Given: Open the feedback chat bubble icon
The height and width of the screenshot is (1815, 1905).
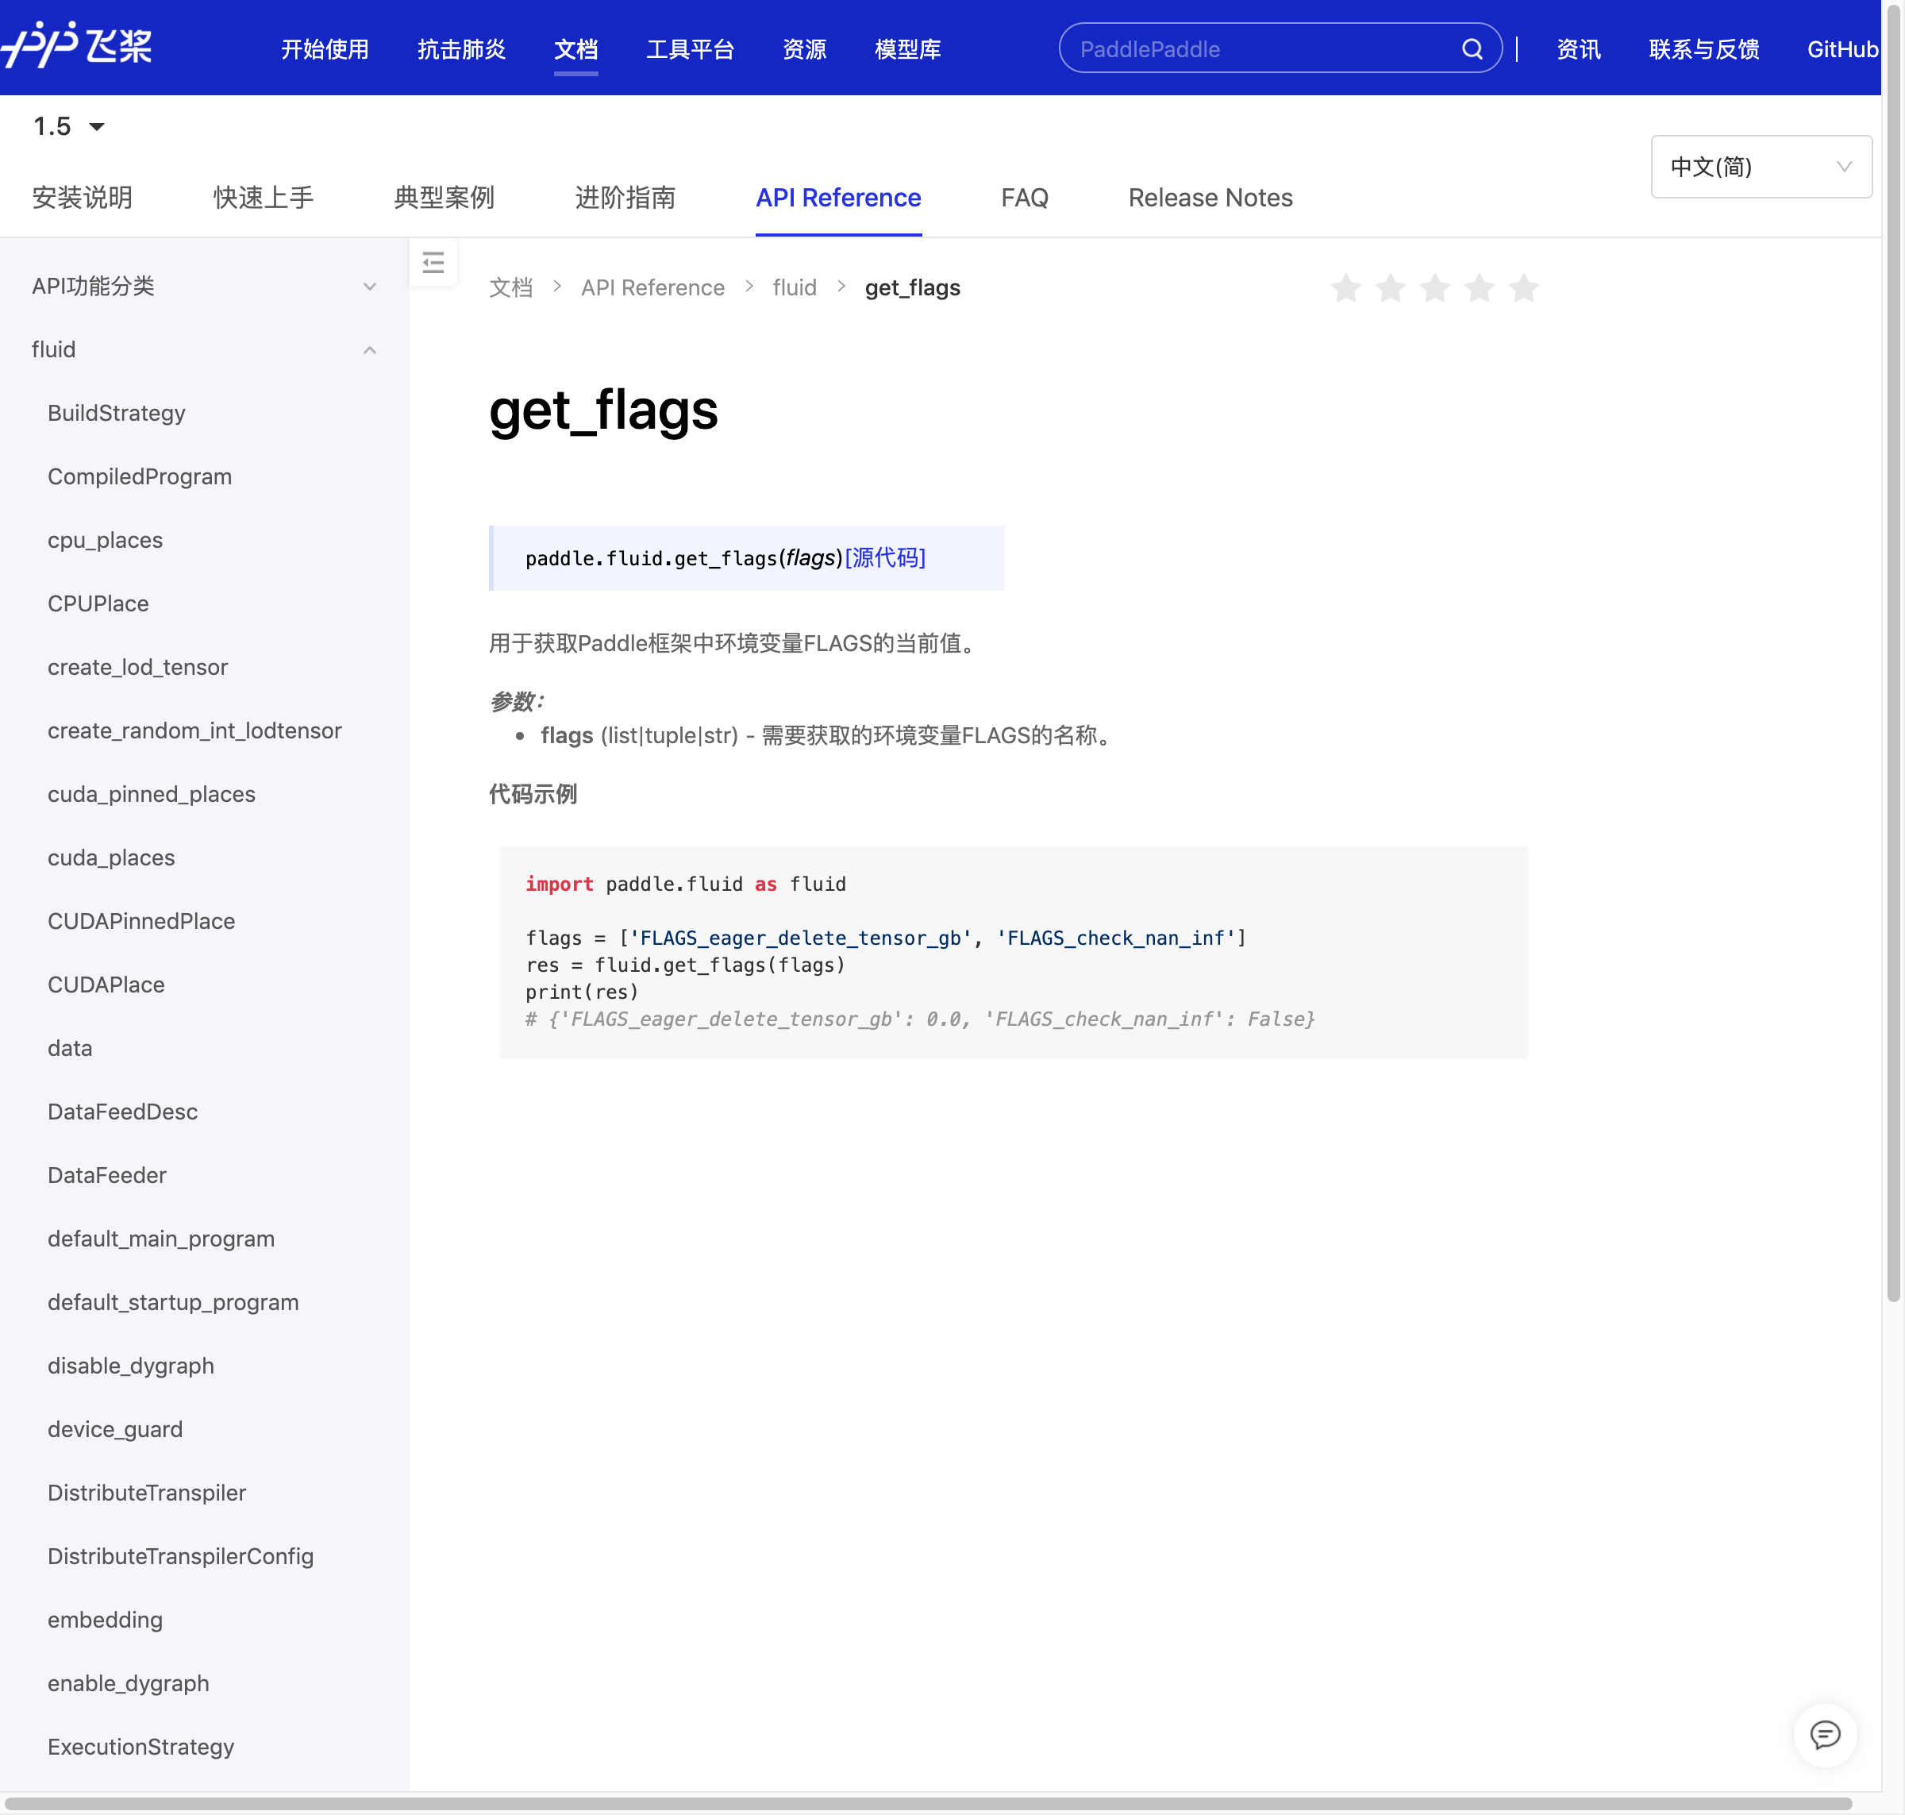Looking at the screenshot, I should (x=1824, y=1734).
